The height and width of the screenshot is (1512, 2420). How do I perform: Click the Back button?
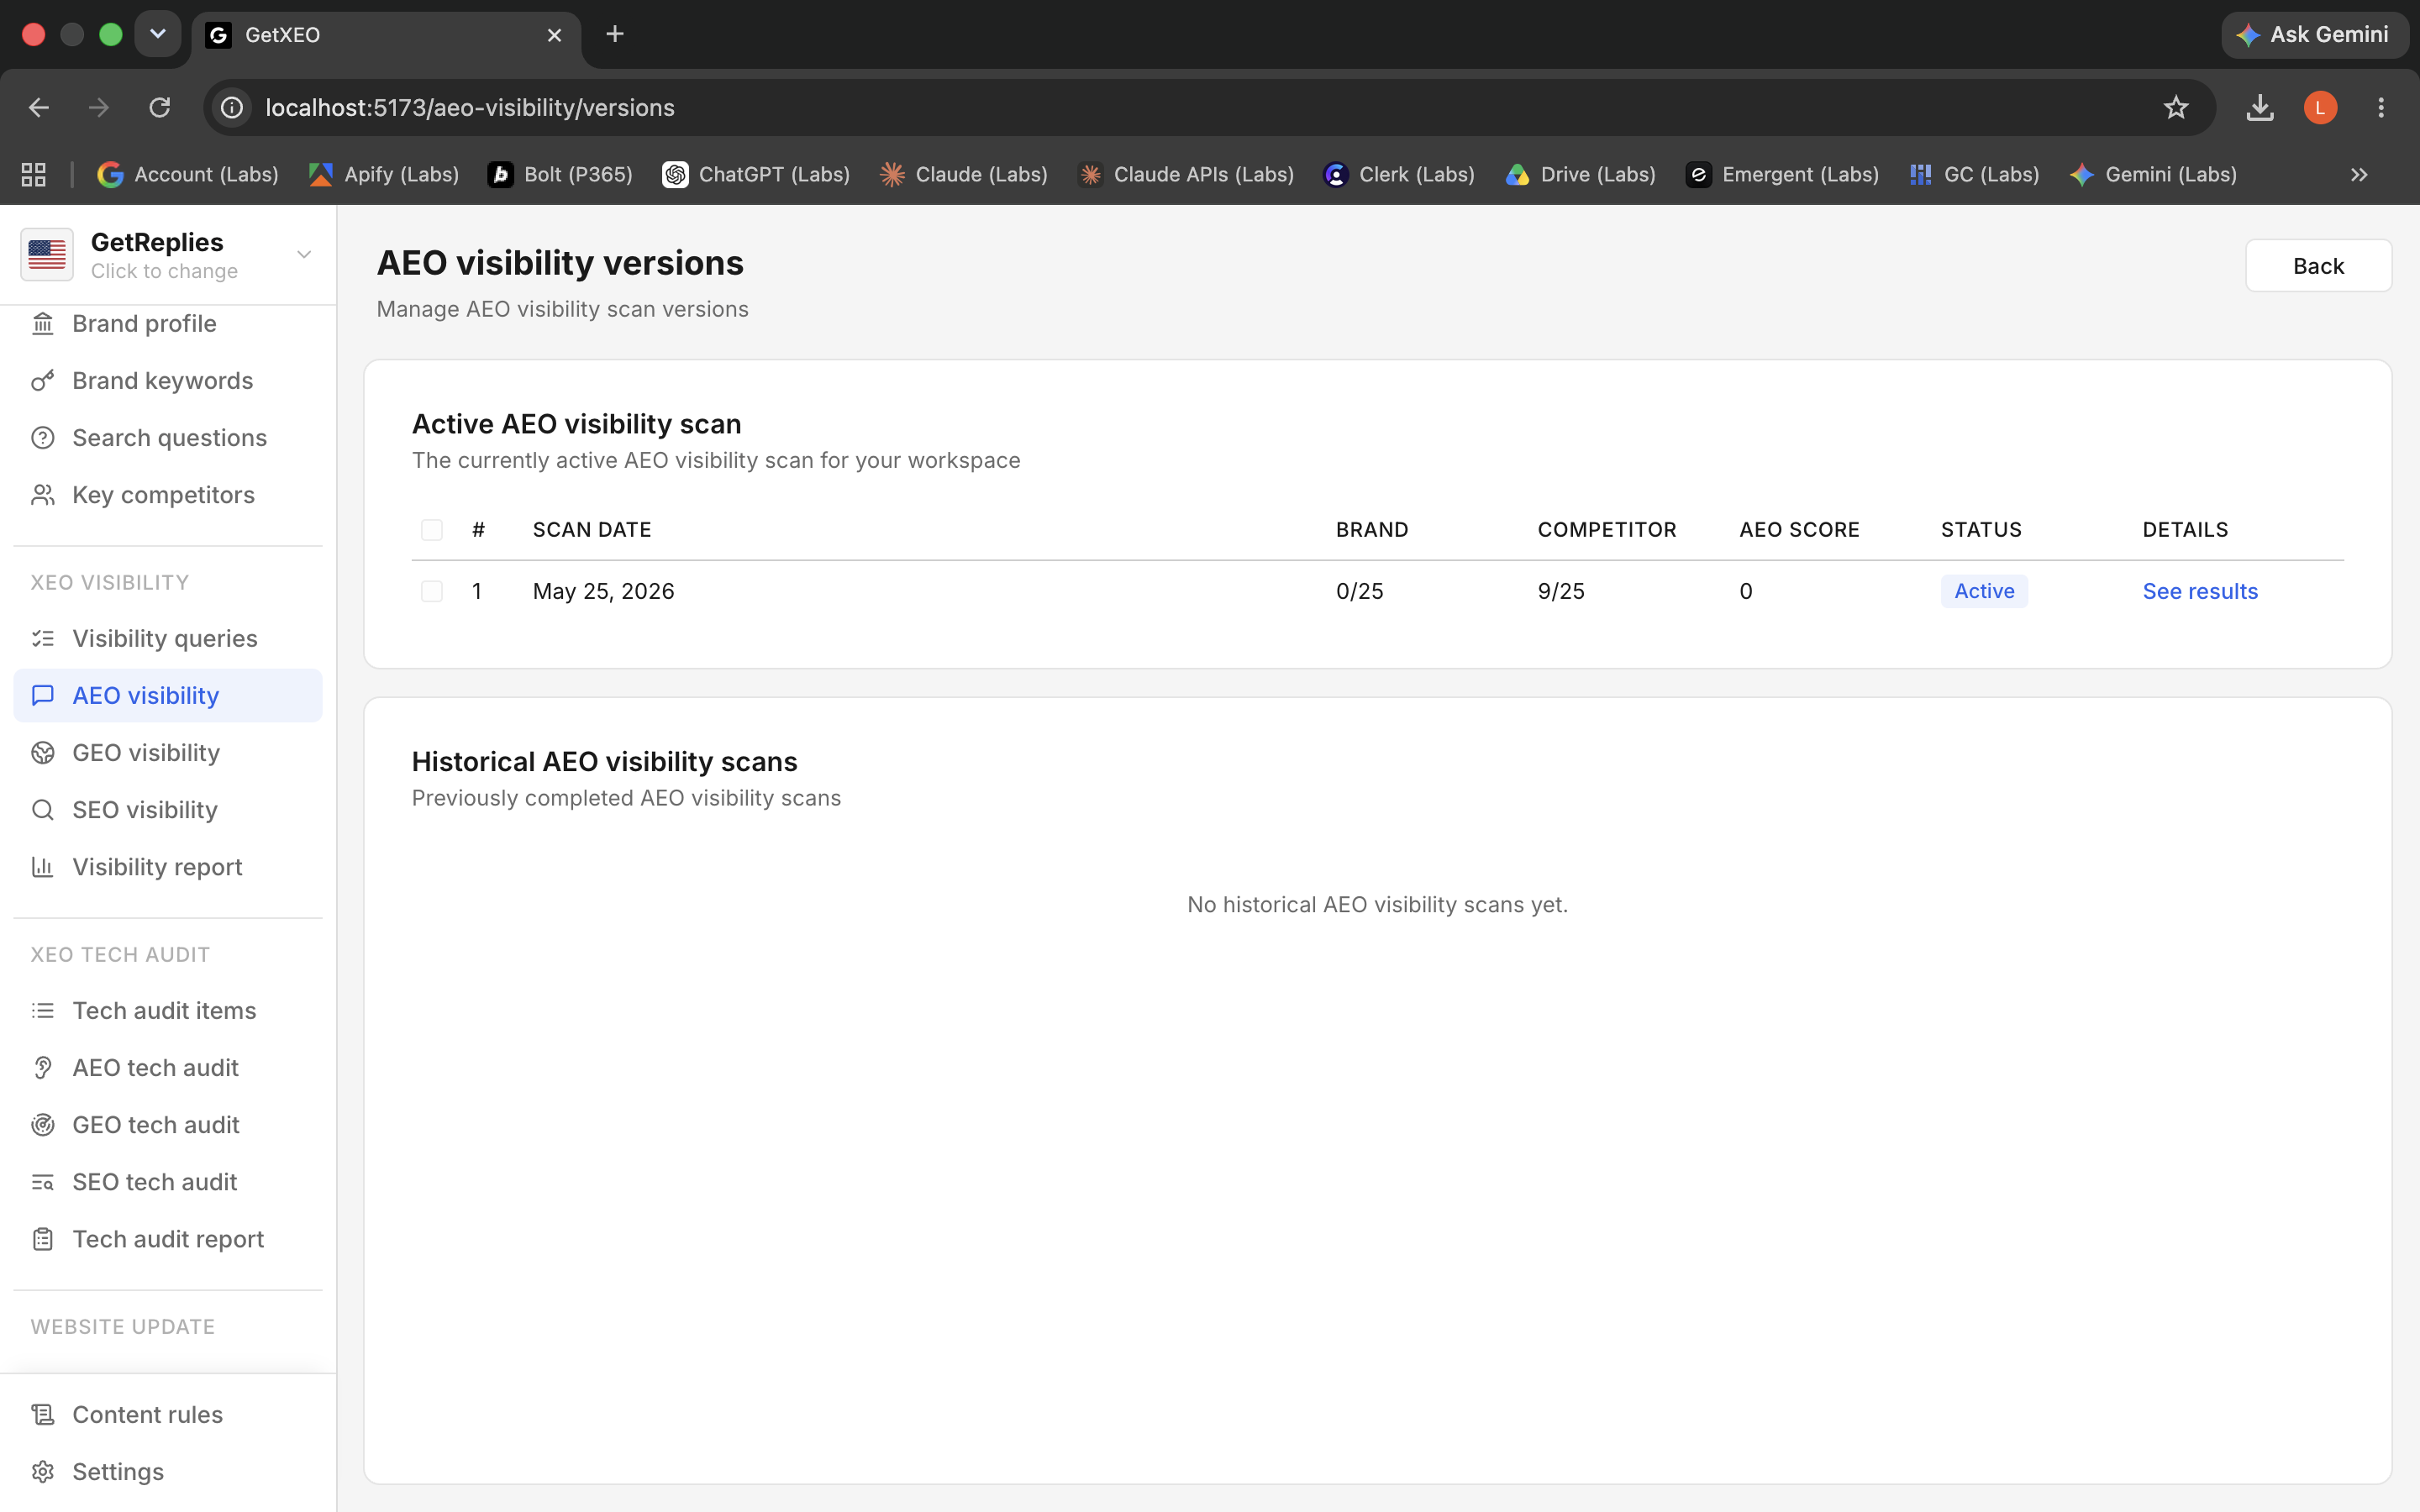coord(2318,266)
